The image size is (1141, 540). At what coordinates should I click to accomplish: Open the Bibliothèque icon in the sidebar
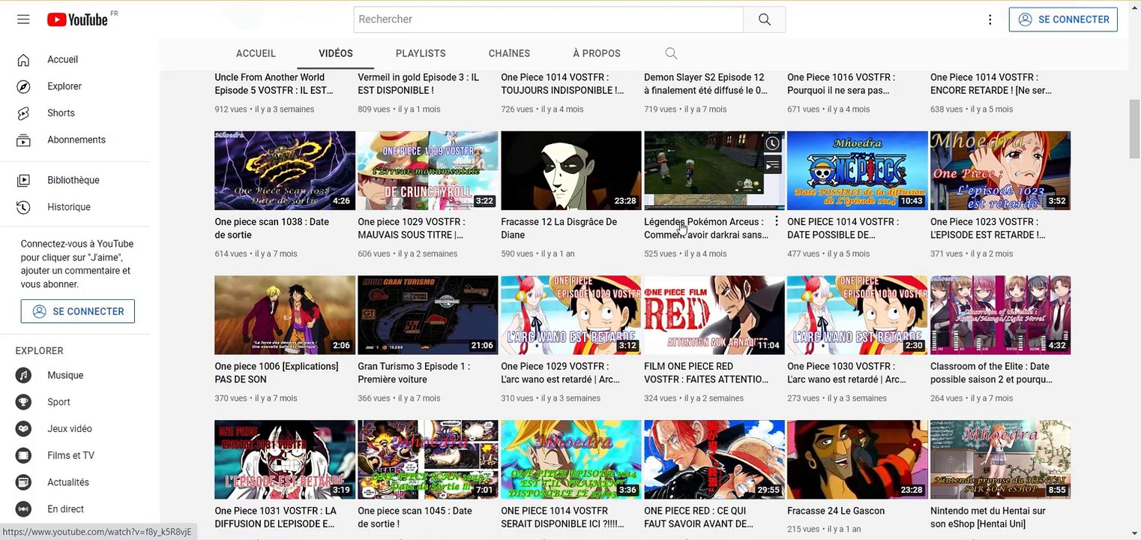23,180
